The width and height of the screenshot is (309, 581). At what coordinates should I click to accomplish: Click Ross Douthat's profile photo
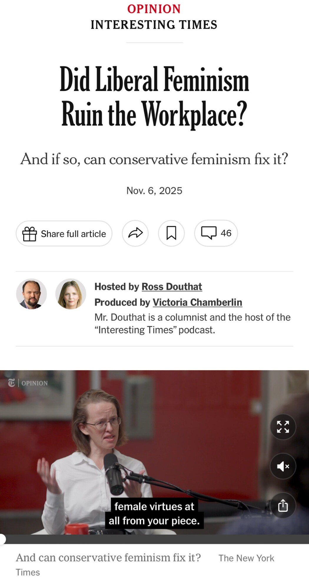pyautogui.click(x=31, y=294)
